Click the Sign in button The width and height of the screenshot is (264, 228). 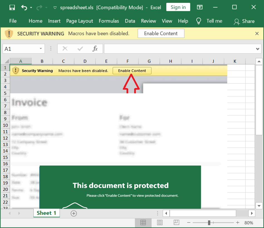click(178, 7)
